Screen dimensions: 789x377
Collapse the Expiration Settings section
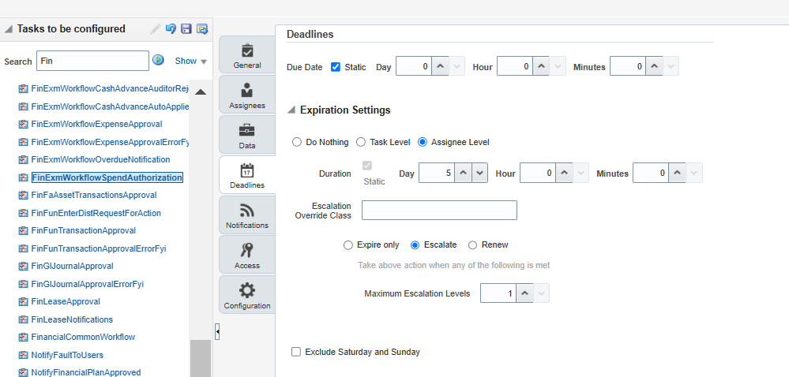click(x=291, y=110)
